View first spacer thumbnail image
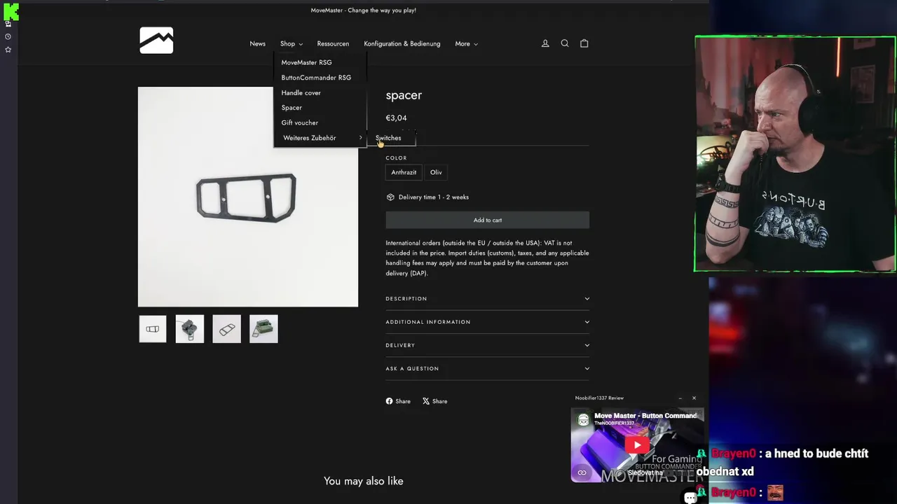Viewport: 897px width, 504px height. point(153,329)
